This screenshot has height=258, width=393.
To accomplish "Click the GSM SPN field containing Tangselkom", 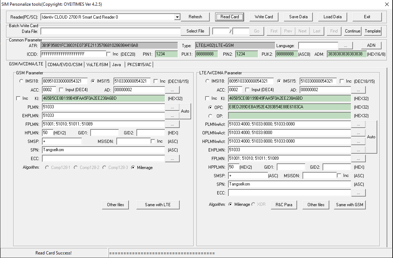I will (103, 150).
